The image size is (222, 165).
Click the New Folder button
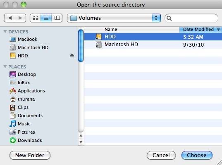[x=30, y=156]
